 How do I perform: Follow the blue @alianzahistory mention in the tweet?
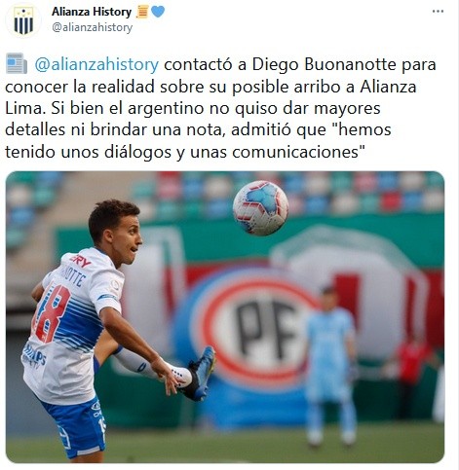(96, 64)
